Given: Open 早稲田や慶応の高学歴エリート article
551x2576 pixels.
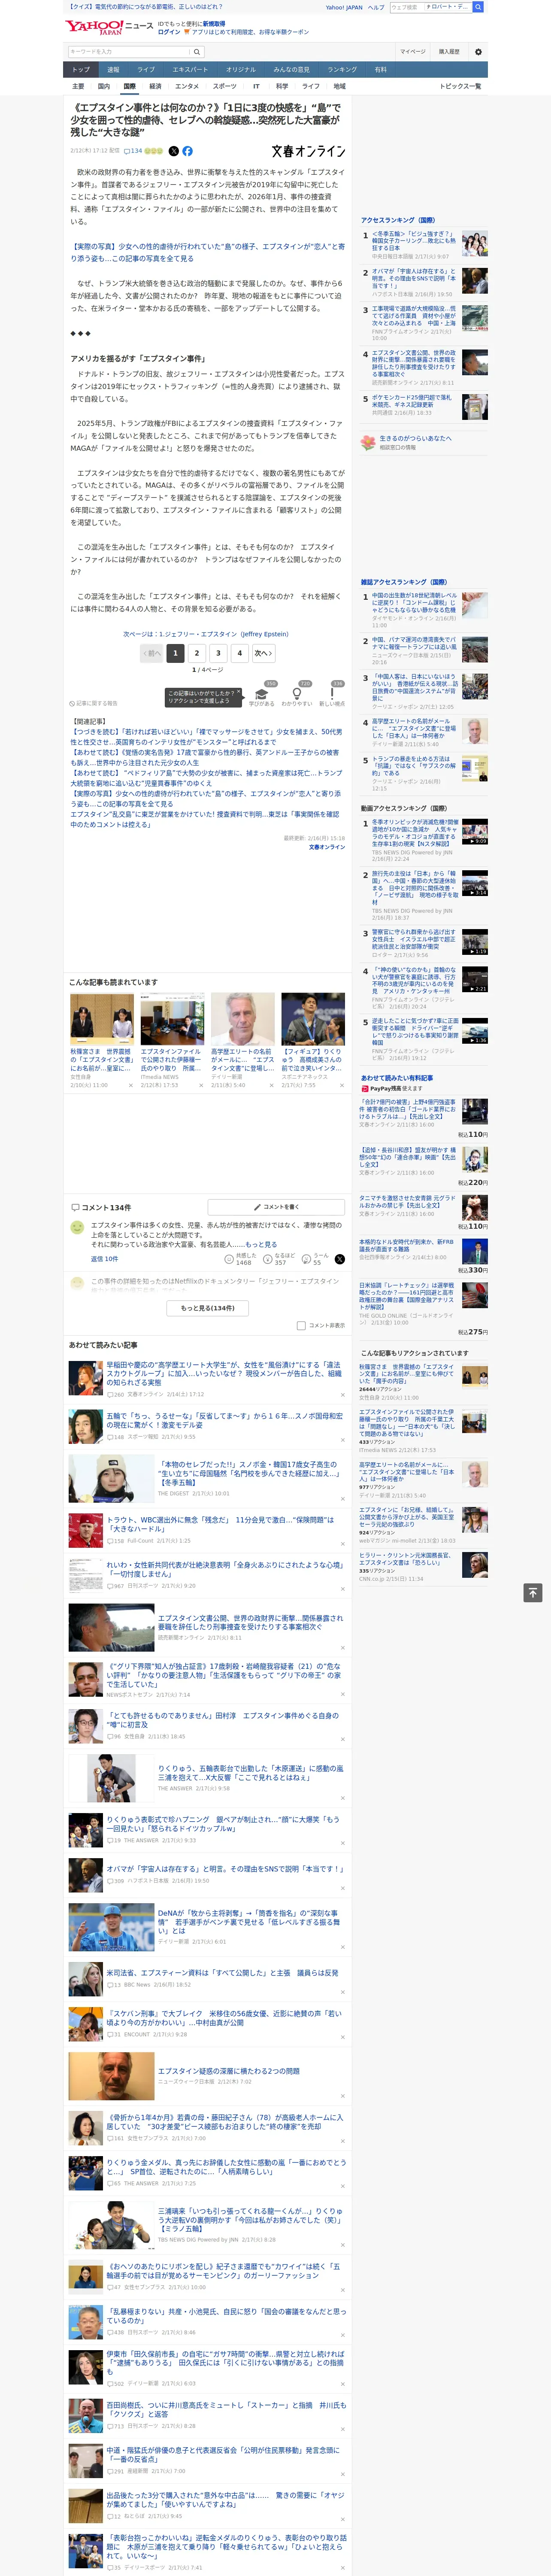Looking at the screenshot, I should pyautogui.click(x=223, y=1374).
